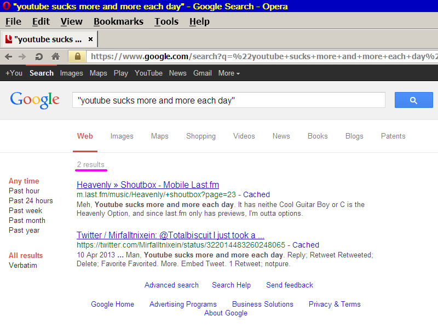Open the Edit menu
The image size is (438, 333).
point(41,21)
